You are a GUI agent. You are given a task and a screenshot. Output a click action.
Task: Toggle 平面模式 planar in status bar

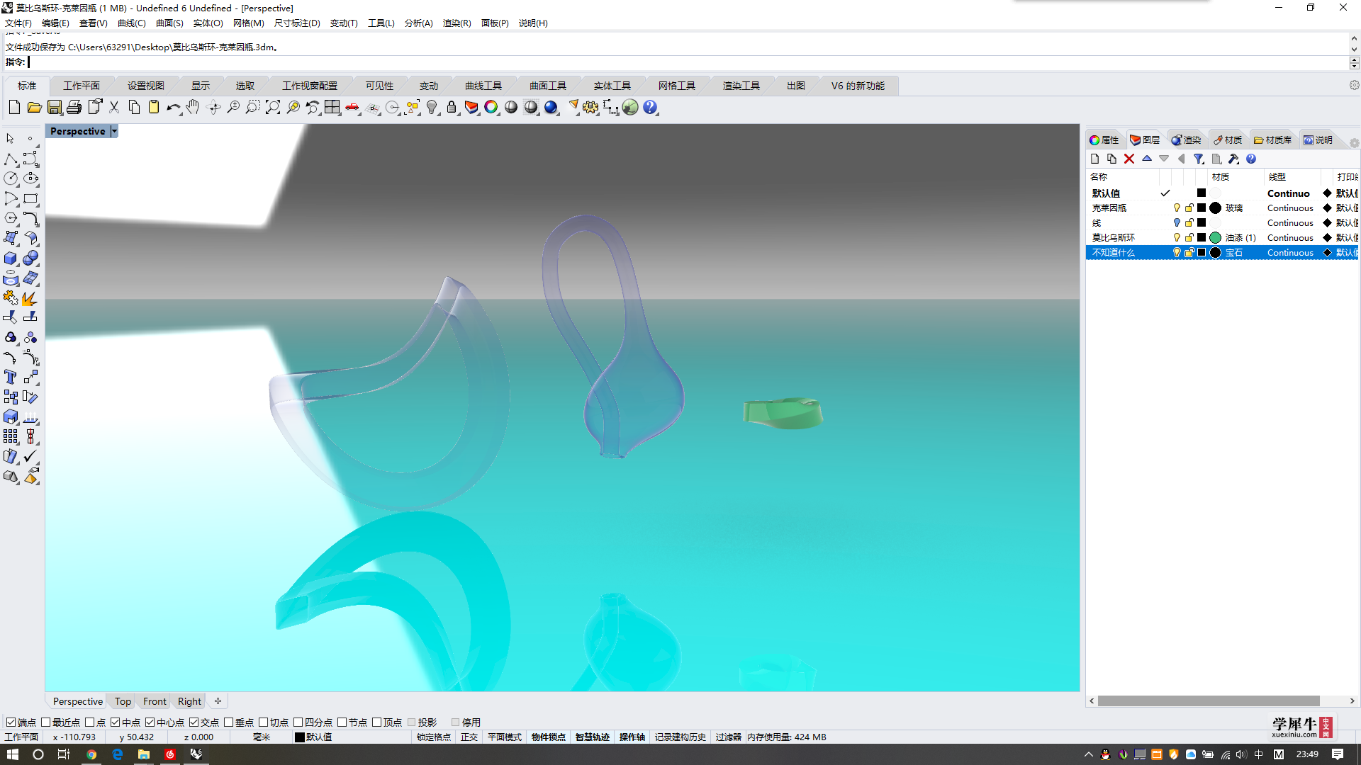[x=505, y=737]
